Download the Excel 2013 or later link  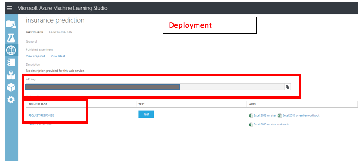265,115
